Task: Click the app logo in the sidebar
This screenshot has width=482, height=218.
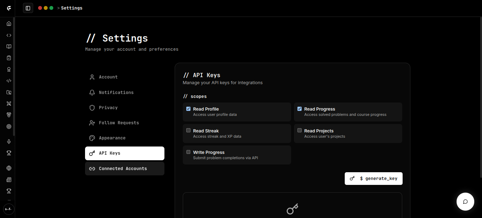Action: [9, 8]
